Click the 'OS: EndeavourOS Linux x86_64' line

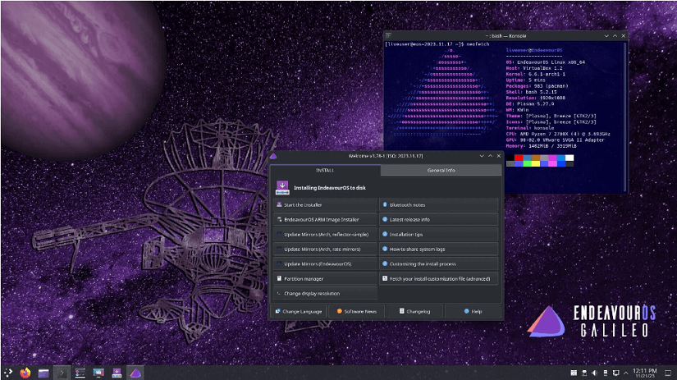[x=546, y=62]
